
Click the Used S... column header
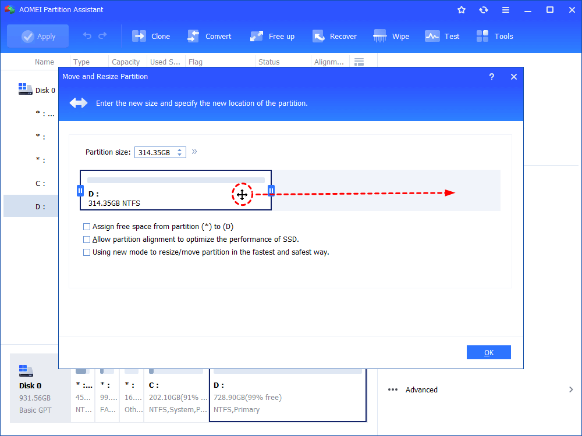165,62
